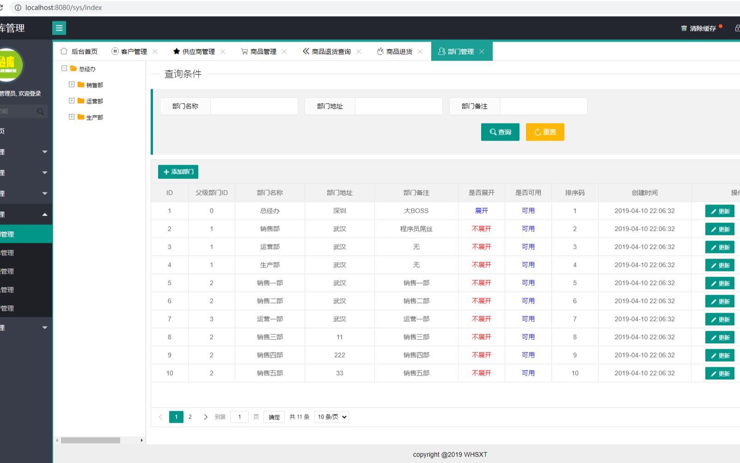Click the clear cache trash icon
Image resolution: width=740 pixels, height=463 pixels.
pyautogui.click(x=684, y=28)
